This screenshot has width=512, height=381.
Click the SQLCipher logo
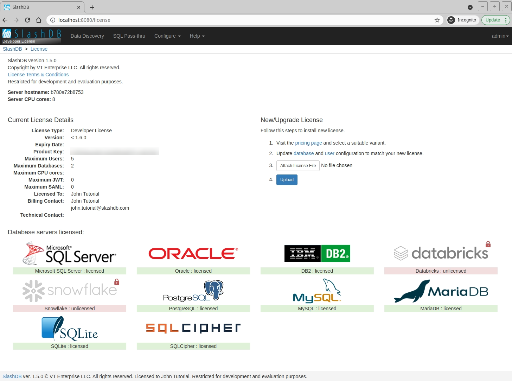pos(193,328)
